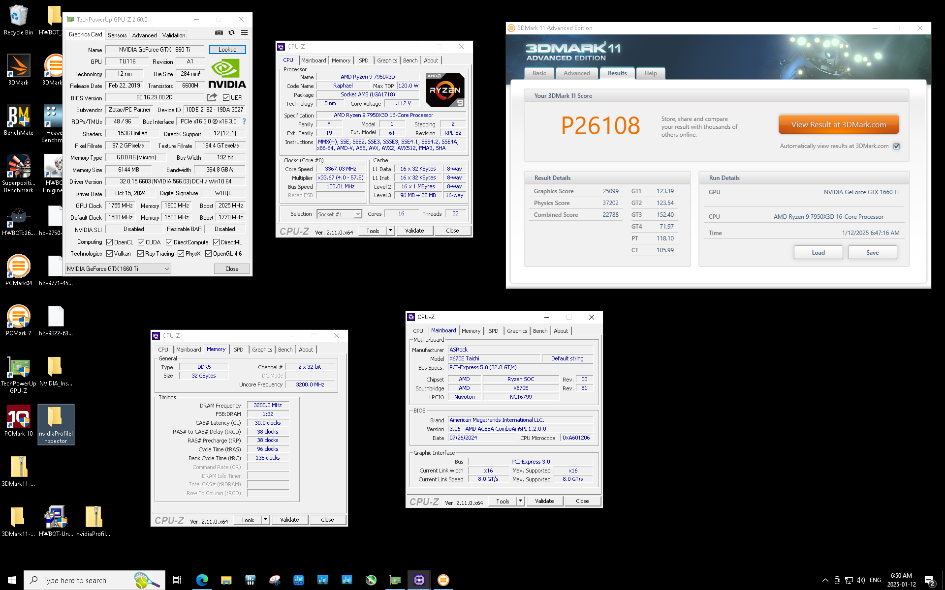
Task: Click the Load button in 3DMark 11
Action: point(818,253)
